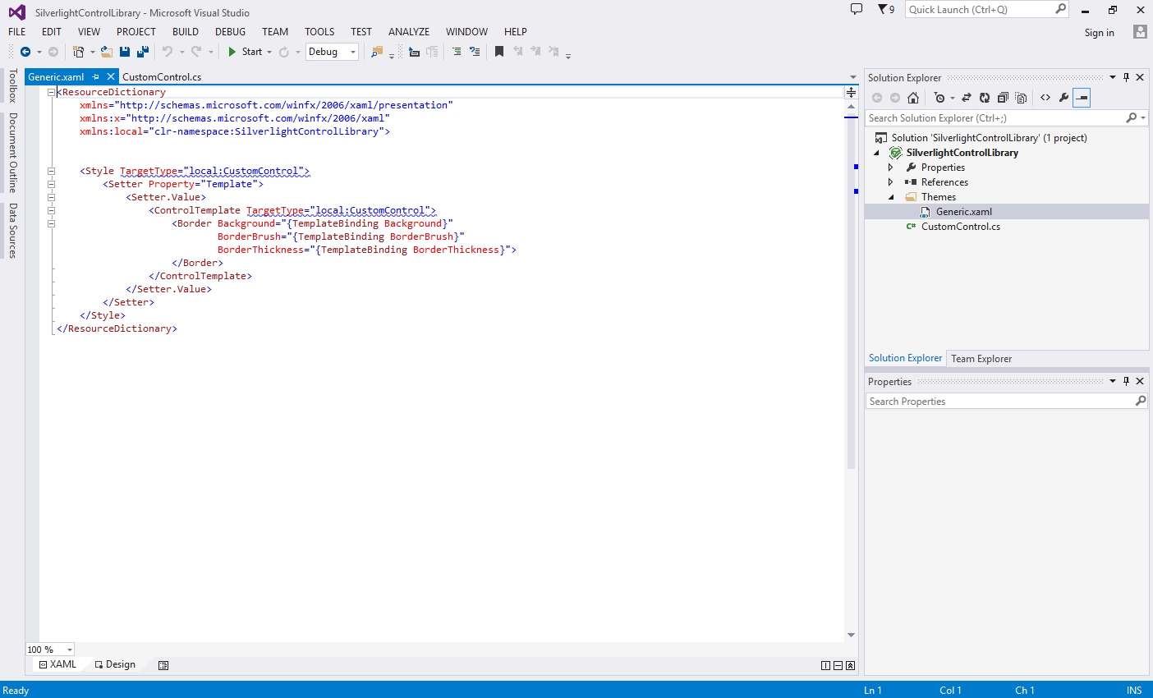
Task: Click Collapse All icon in Solution Explorer
Action: pos(1003,98)
